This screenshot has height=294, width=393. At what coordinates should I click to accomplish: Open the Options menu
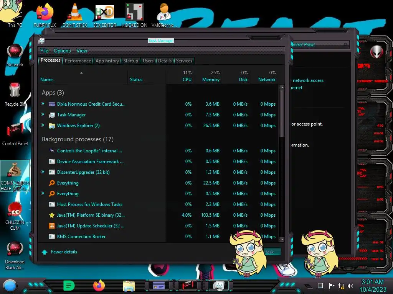click(62, 51)
